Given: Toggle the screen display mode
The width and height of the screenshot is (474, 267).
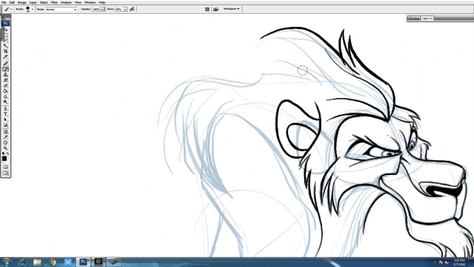Looking at the screenshot, I should pos(6,173).
